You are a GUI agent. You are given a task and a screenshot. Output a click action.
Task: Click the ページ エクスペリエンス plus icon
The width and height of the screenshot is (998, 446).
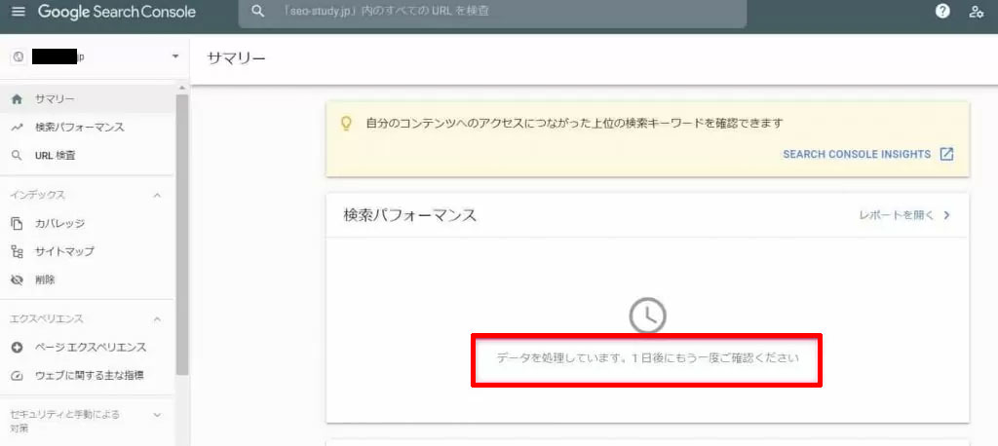coord(17,348)
